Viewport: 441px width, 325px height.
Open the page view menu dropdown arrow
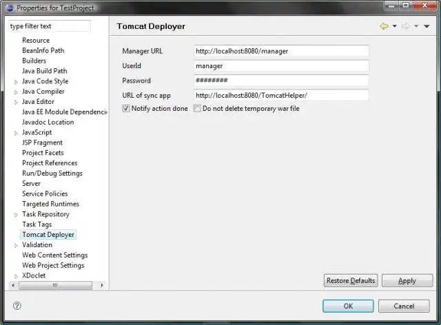pyautogui.click(x=427, y=26)
